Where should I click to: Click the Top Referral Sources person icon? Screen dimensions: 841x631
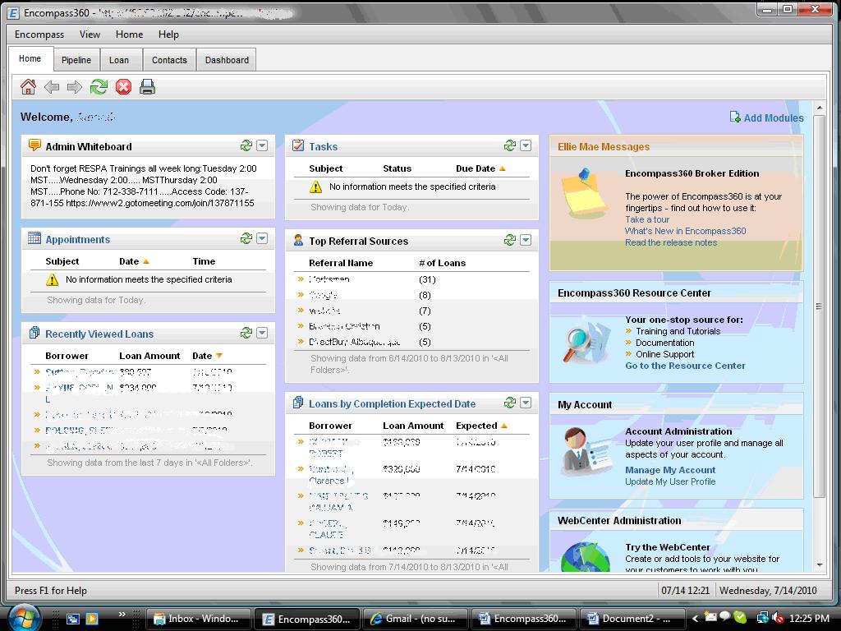[x=298, y=241]
